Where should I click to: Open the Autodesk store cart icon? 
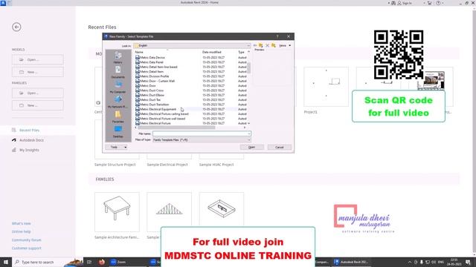[x=430, y=3]
